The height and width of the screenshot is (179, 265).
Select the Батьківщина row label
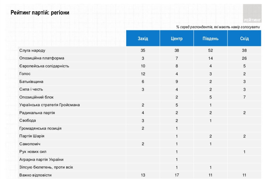click(31, 82)
